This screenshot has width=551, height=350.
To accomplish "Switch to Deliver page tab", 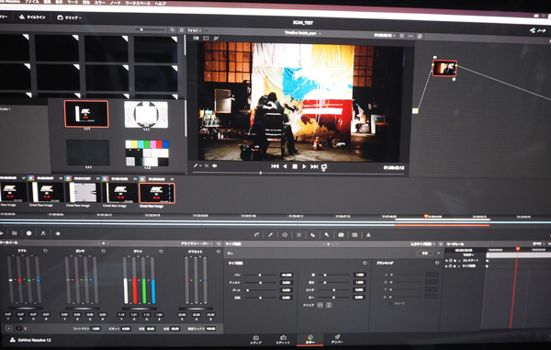I will pyautogui.click(x=337, y=339).
